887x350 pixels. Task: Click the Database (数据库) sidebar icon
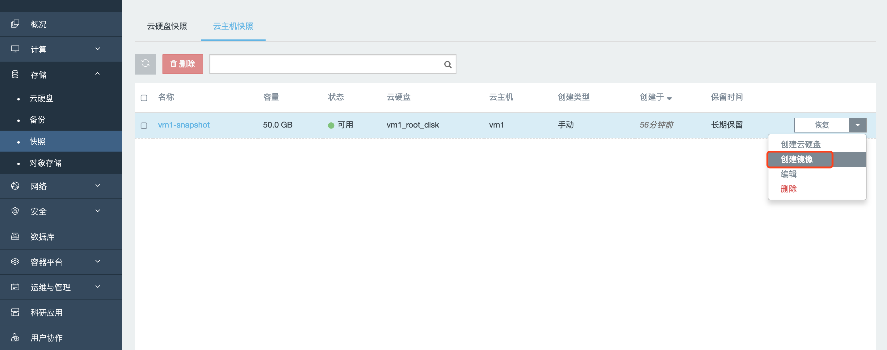tap(15, 236)
